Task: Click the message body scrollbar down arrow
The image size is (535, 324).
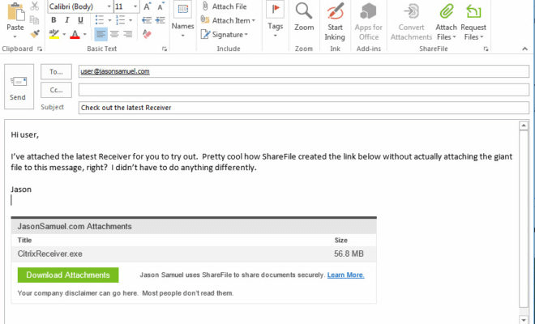Action: [x=524, y=320]
